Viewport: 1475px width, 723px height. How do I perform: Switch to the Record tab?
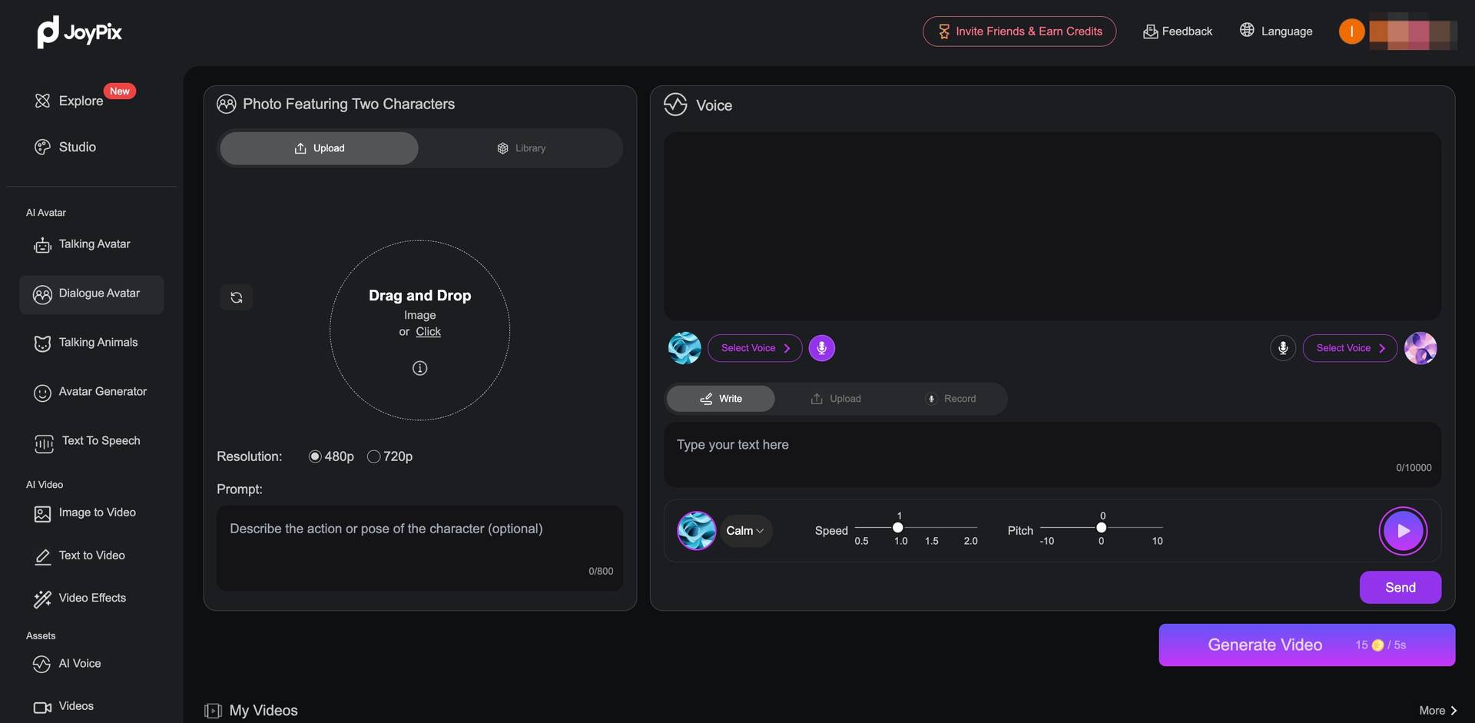[950, 399]
